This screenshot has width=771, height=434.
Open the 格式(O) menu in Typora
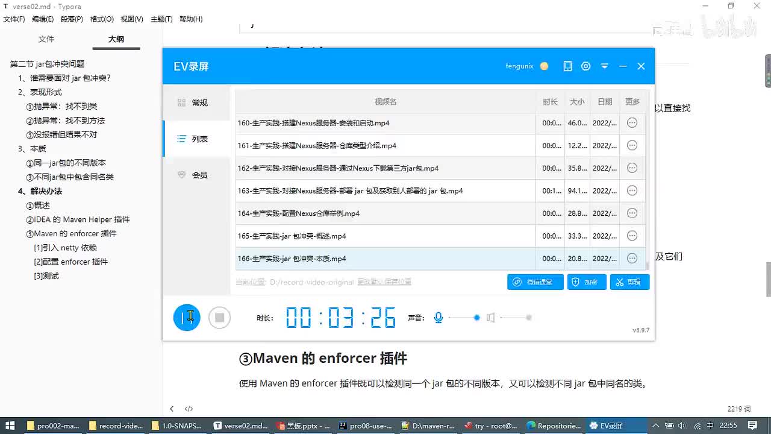(102, 19)
